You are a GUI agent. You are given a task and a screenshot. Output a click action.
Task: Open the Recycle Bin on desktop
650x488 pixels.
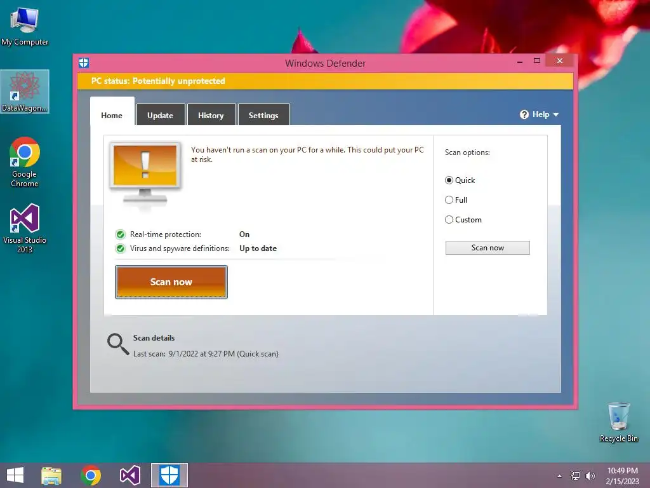pyautogui.click(x=618, y=422)
